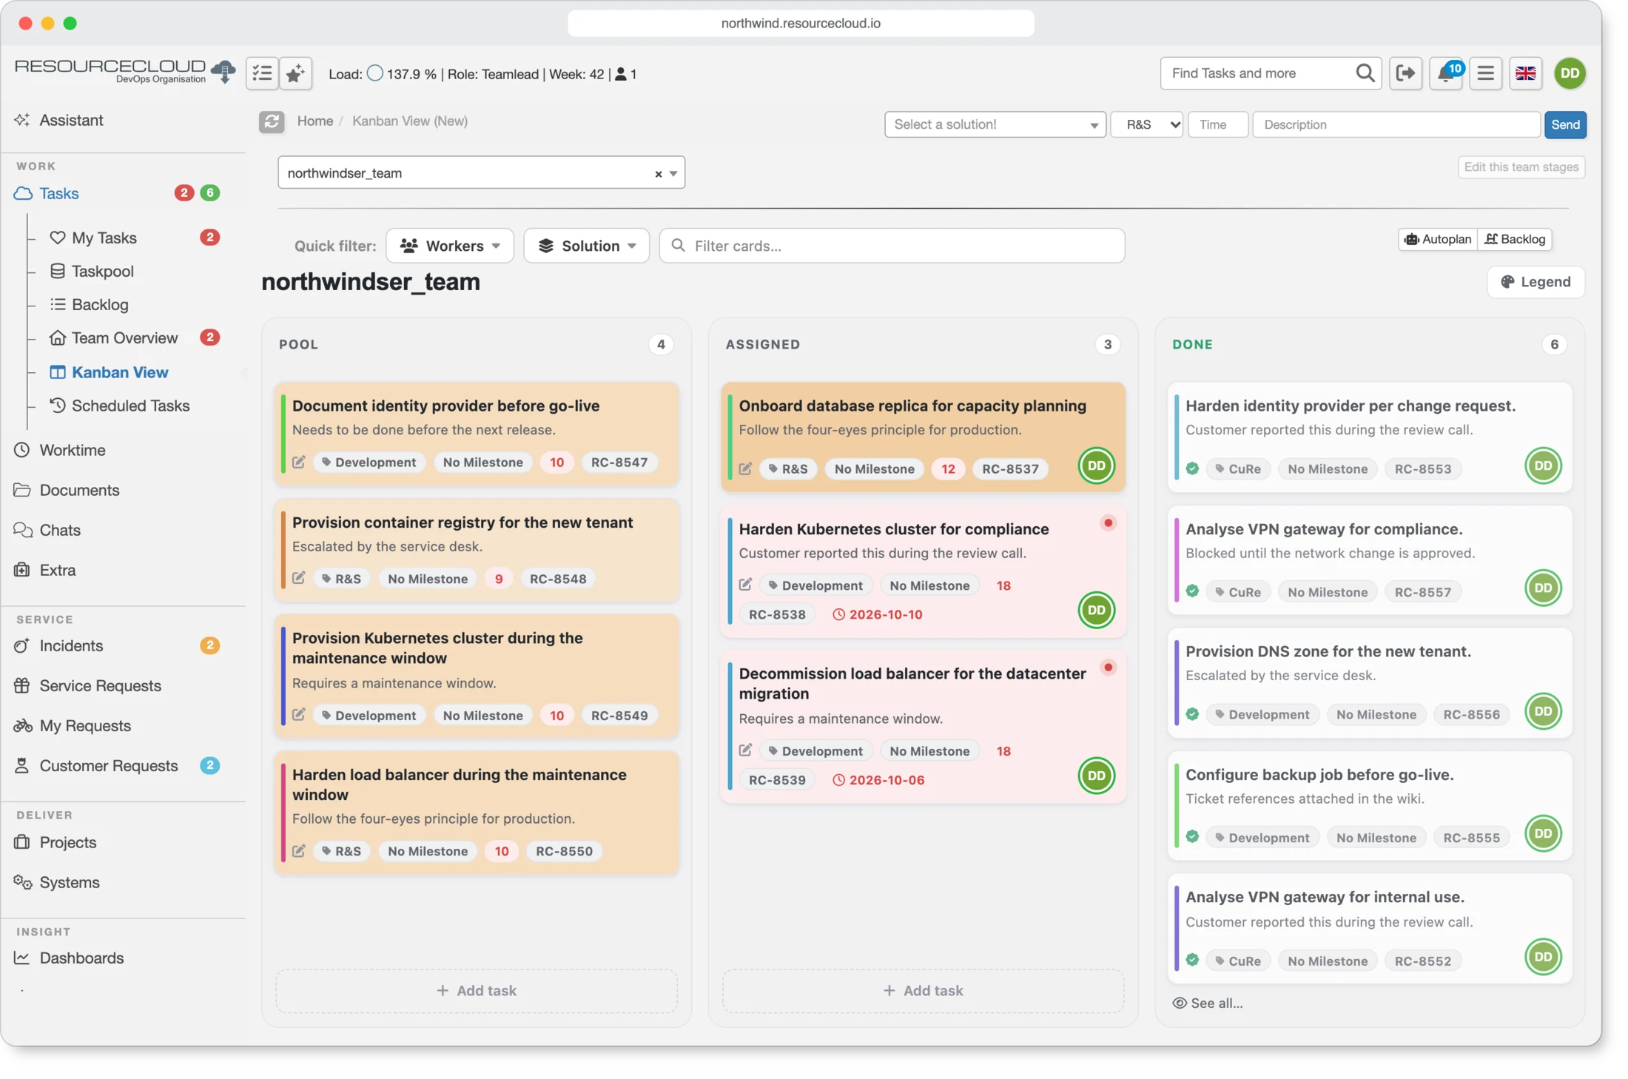
Task: Open the DD user avatar in header
Action: point(1570,73)
